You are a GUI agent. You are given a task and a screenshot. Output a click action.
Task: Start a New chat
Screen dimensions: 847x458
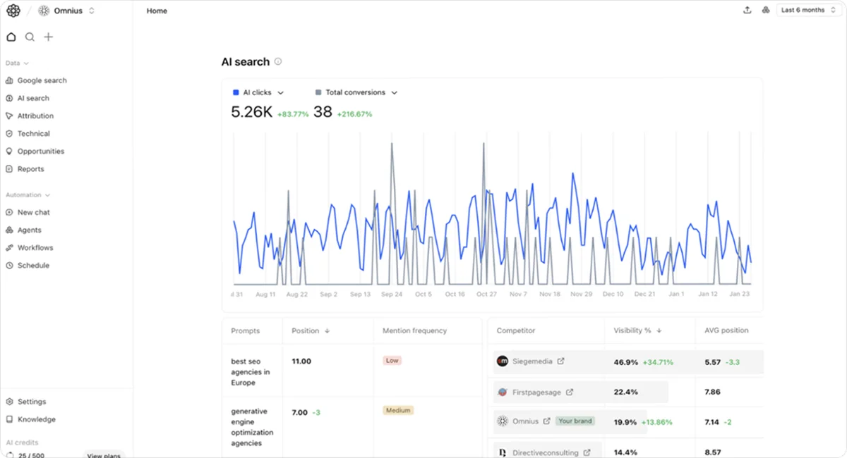pos(33,212)
